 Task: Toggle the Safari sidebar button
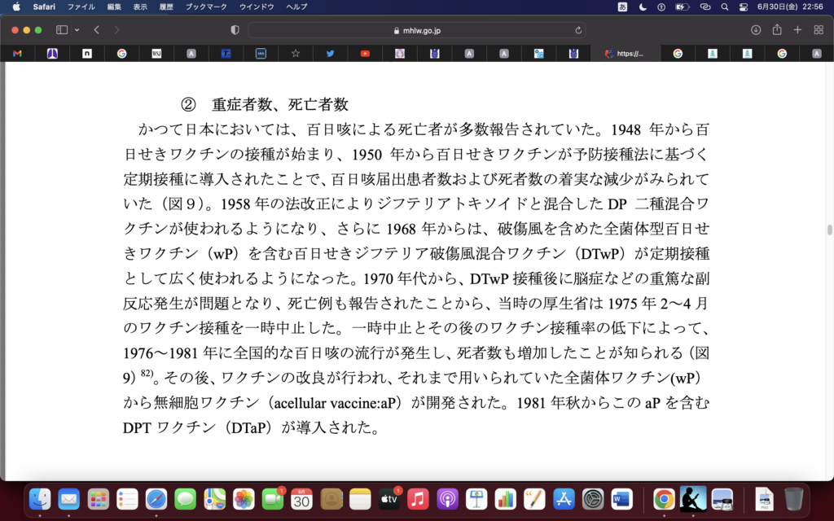click(62, 30)
